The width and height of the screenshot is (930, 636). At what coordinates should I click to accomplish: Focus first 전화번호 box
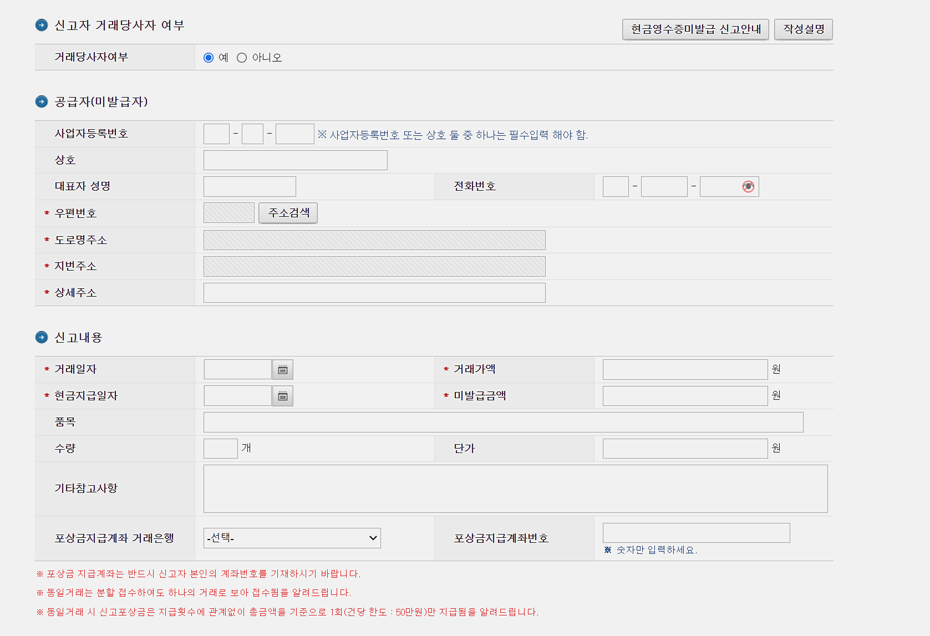pyautogui.click(x=616, y=187)
